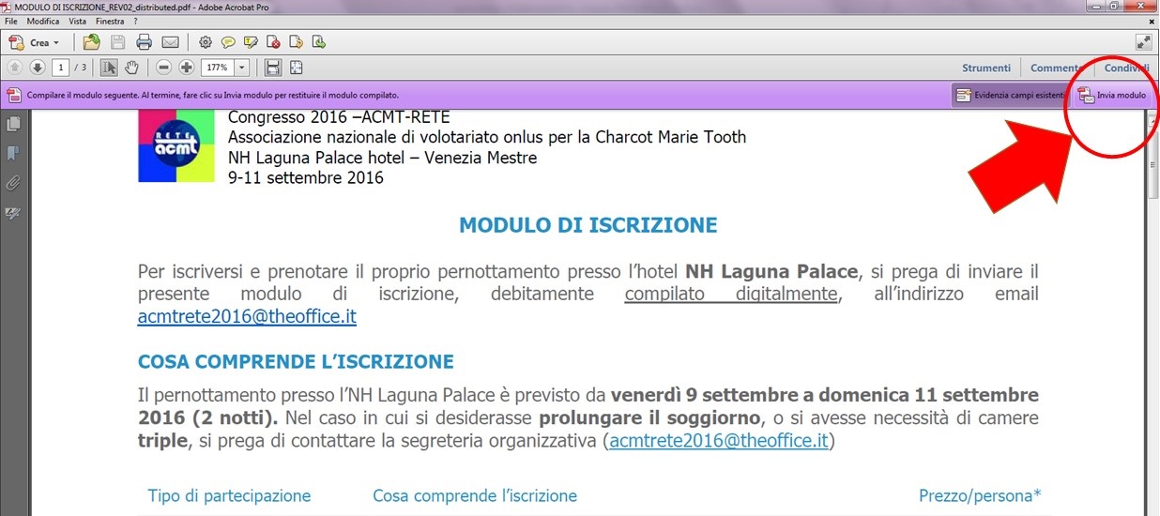Click the current page number field

click(x=61, y=68)
